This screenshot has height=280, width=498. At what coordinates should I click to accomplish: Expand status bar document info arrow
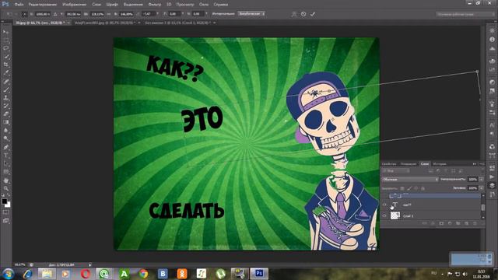pyautogui.click(x=90, y=264)
